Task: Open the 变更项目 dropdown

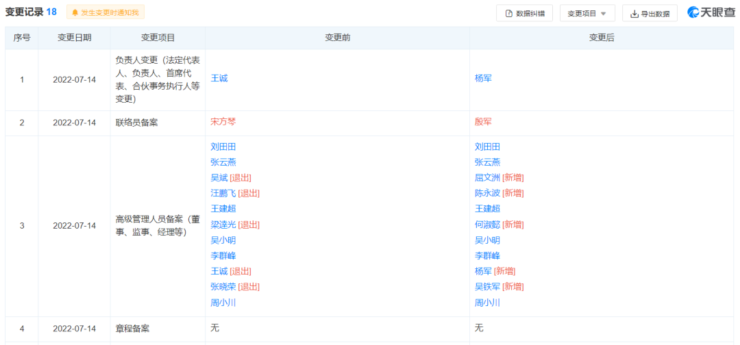Action: coord(587,13)
